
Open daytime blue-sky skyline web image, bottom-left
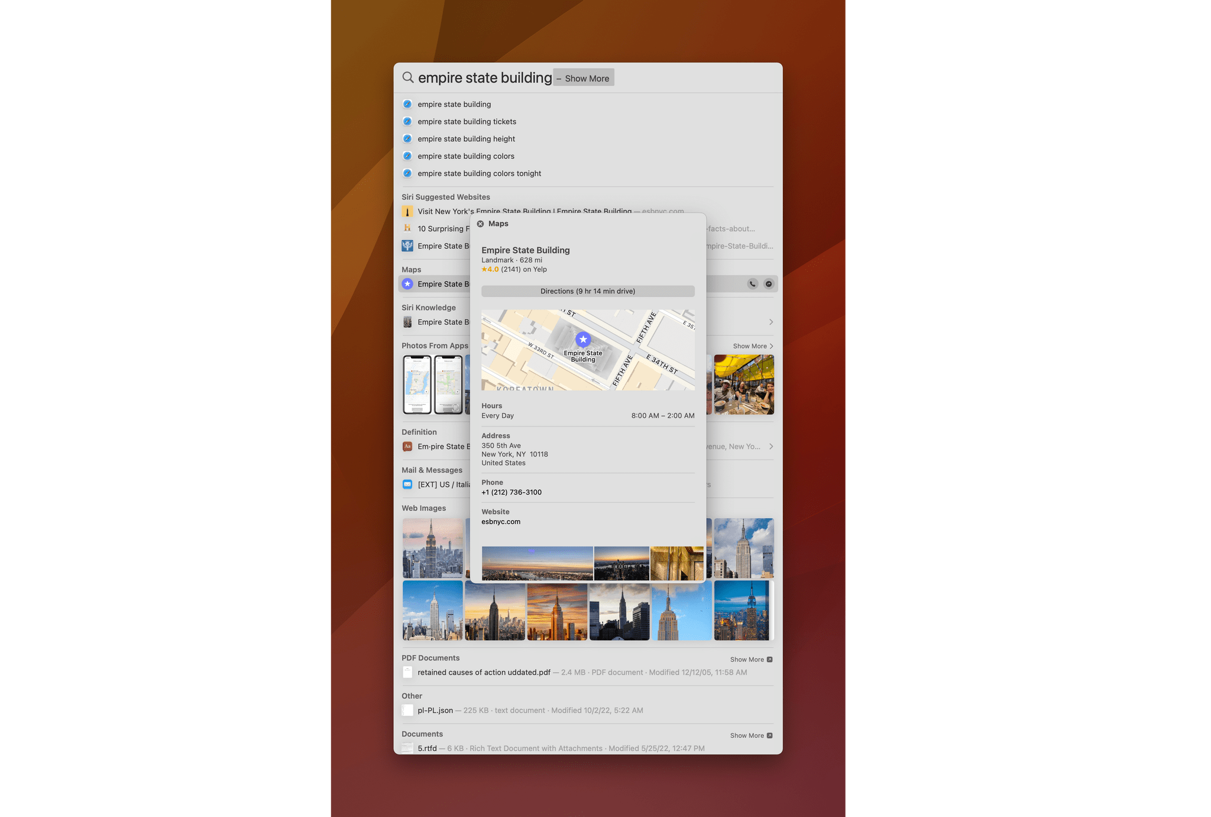pyautogui.click(x=433, y=610)
